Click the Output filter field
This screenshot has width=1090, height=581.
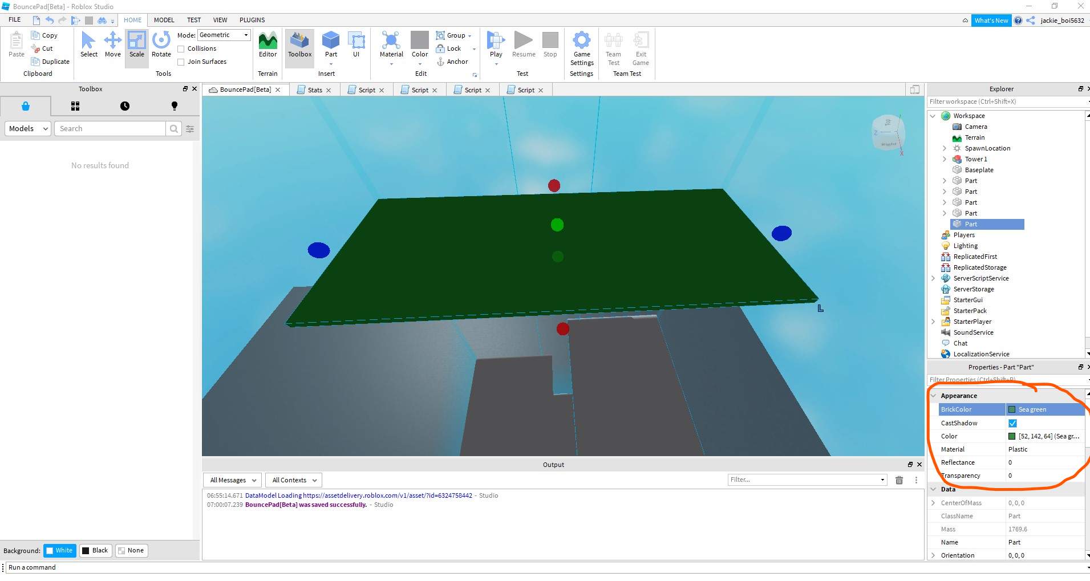[x=807, y=480]
